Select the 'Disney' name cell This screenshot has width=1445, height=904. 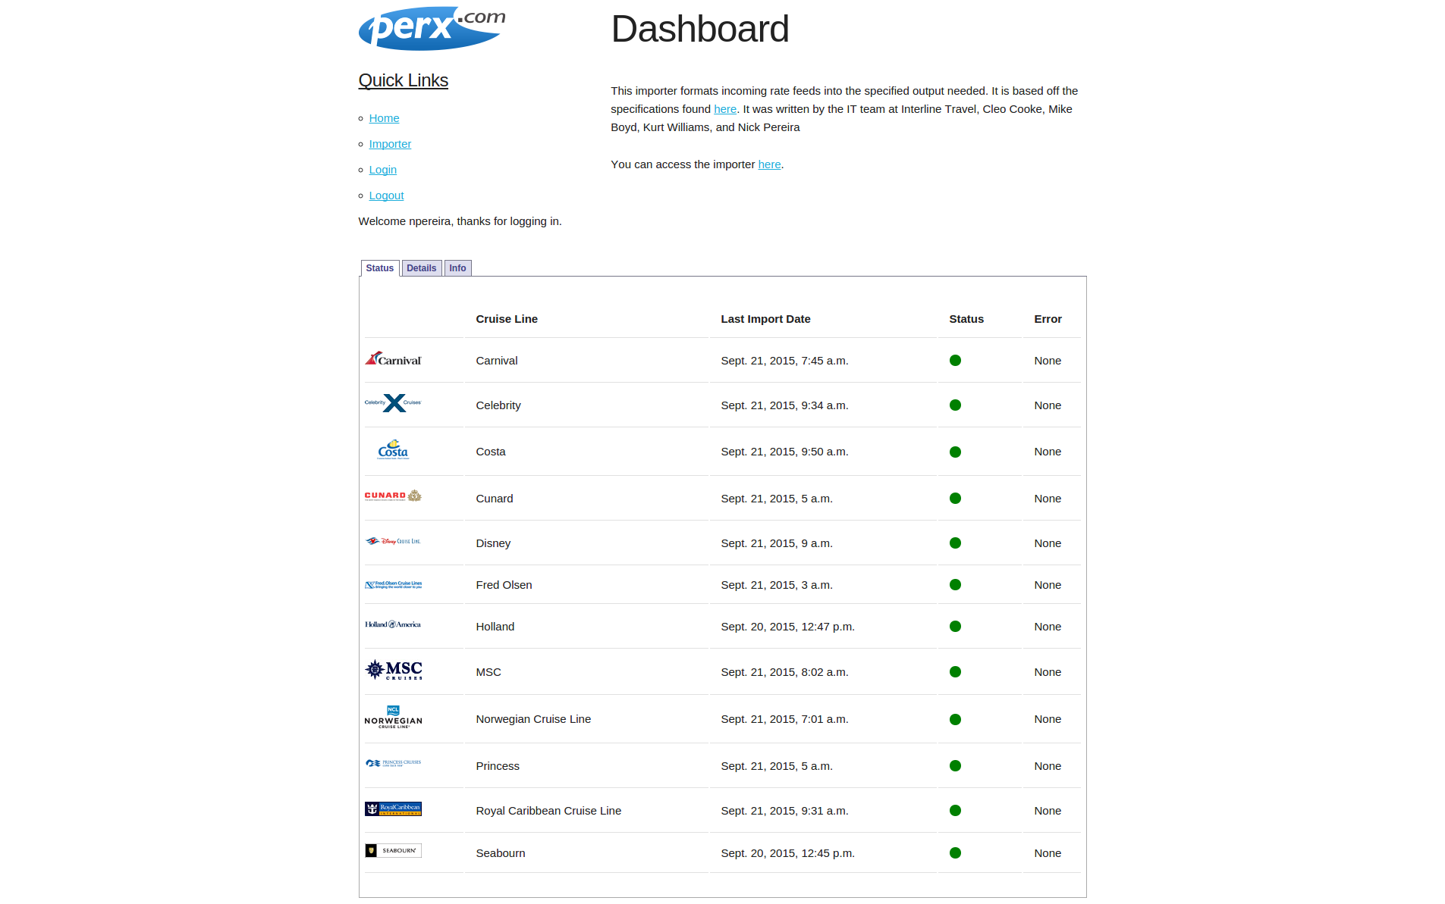point(493,543)
